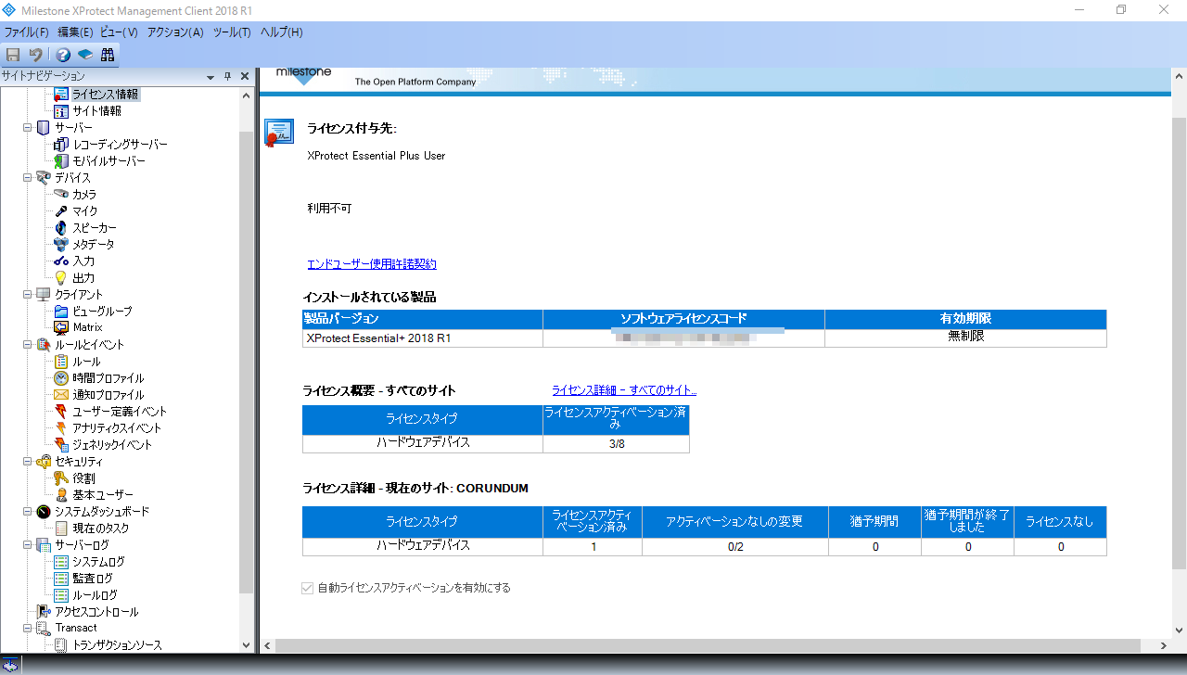Viewport: 1187px width, 675px height.
Task: Click the Undo toolbar icon
Action: click(x=35, y=55)
